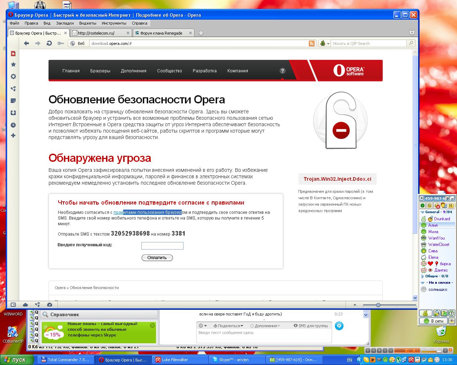The image size is (457, 365).
Task: Open the red Speed Dial sidebar icon
Action: (13, 53)
